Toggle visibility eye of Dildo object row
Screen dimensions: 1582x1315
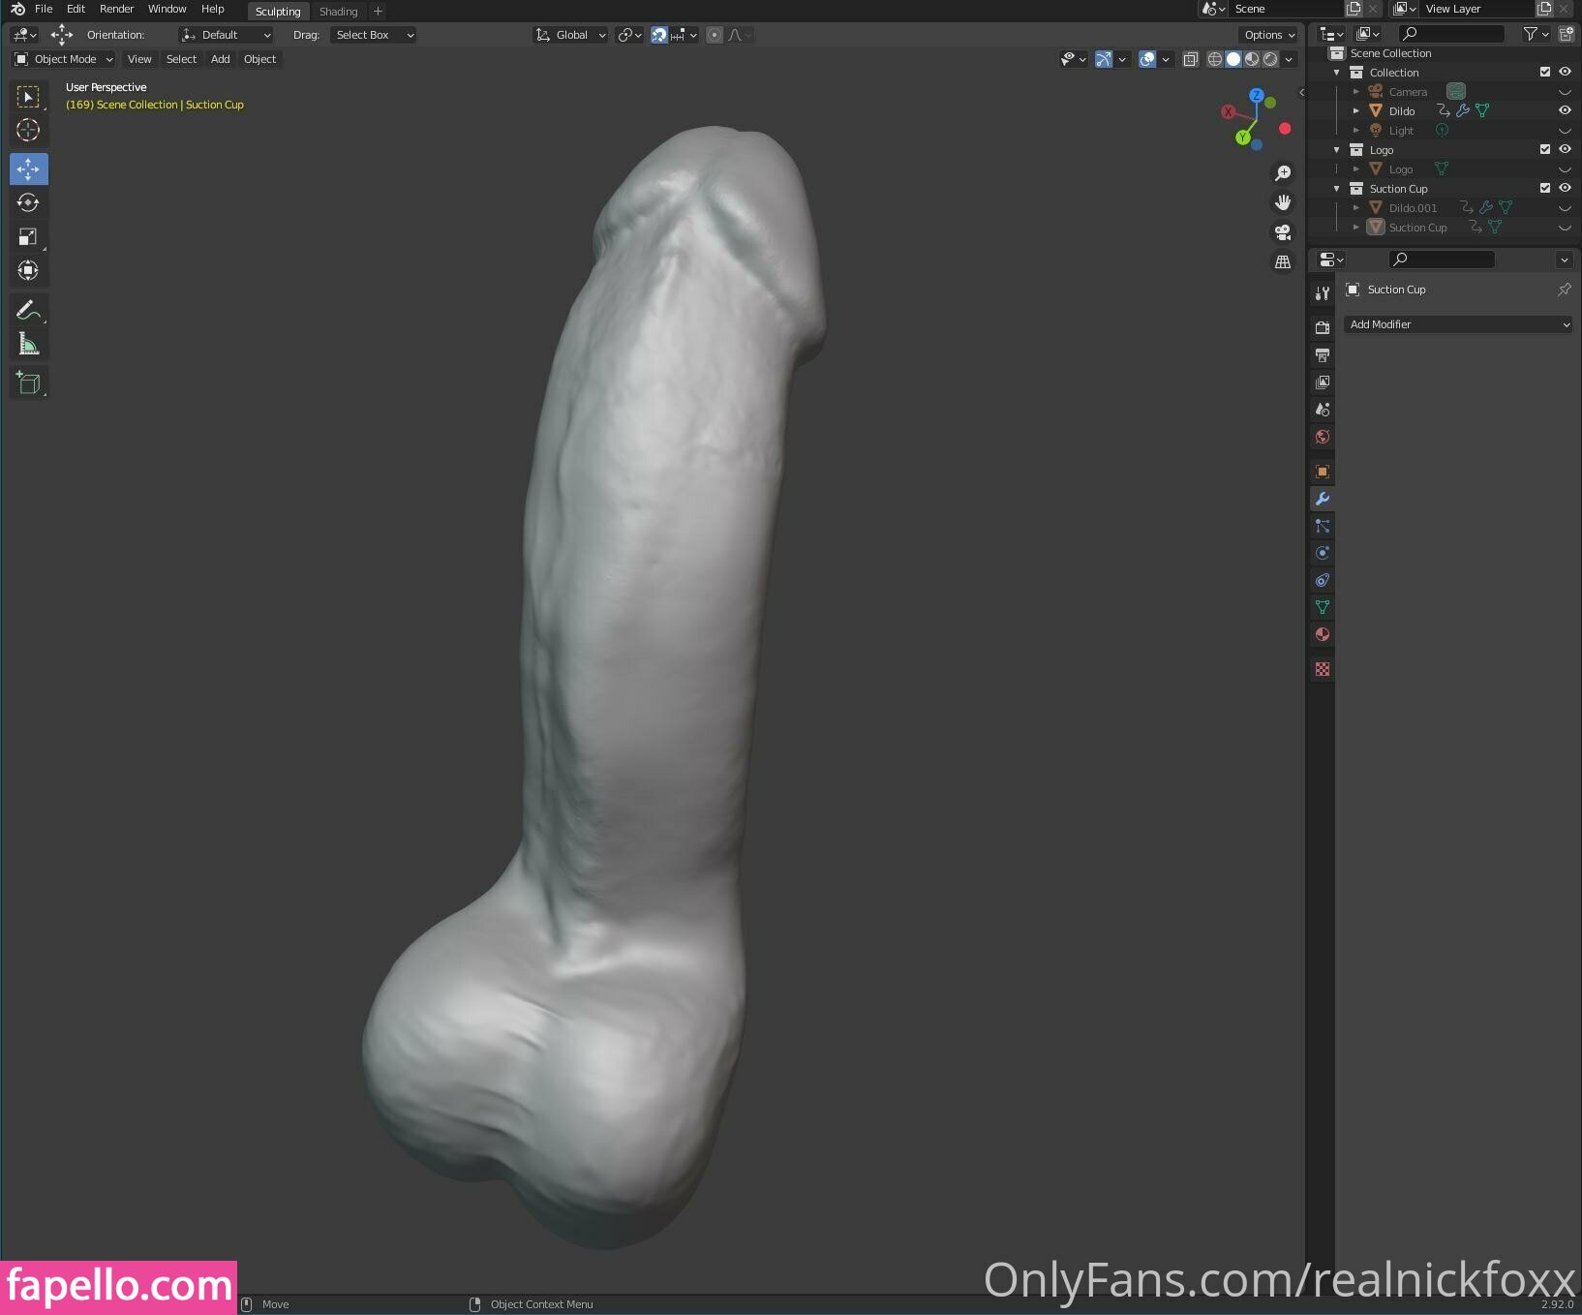point(1565,110)
